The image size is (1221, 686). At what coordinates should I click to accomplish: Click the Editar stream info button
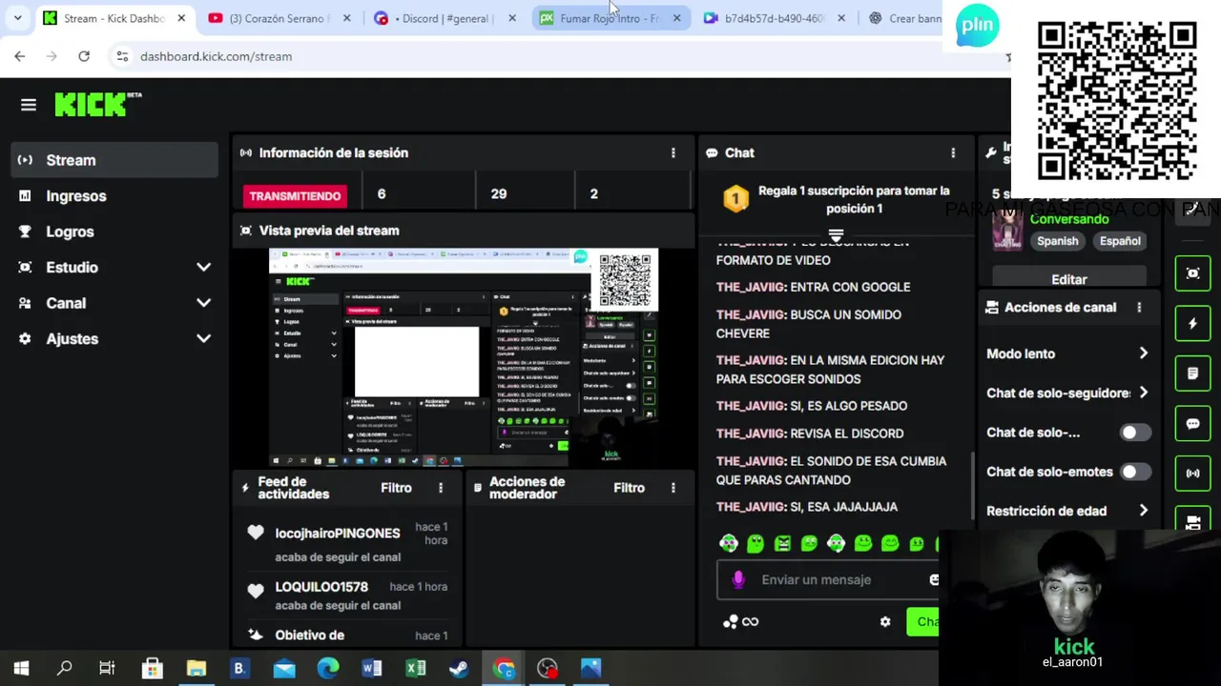1069,279
